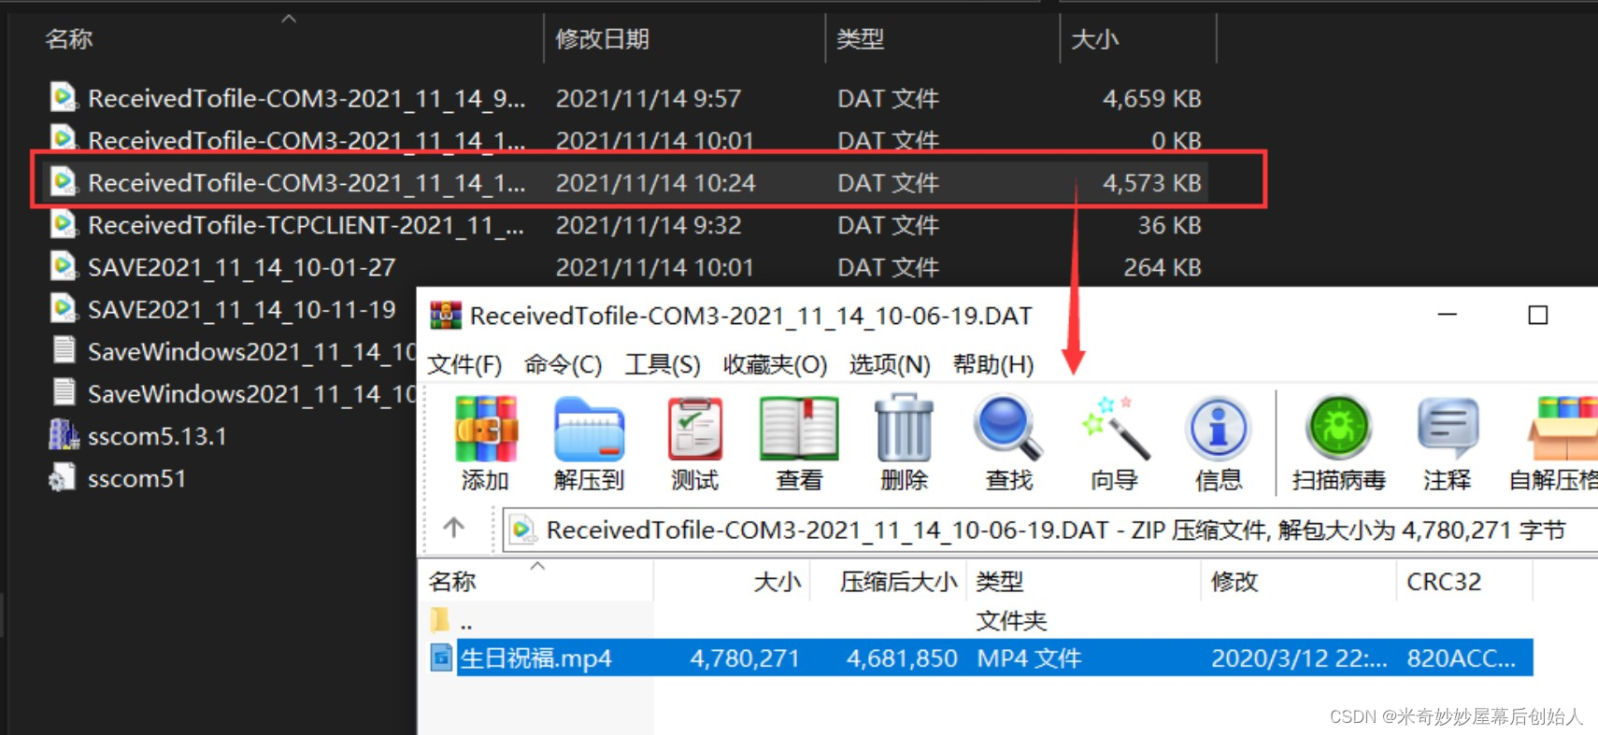Click the 生日祝福.mp4 file icon
The width and height of the screenshot is (1598, 735).
point(441,657)
